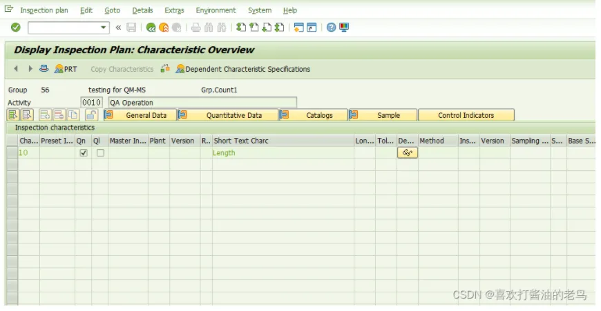Click characteristic number 10 cell
The image size is (601, 311).
[29, 152]
